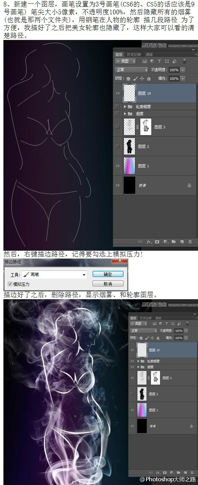The width and height of the screenshot is (198, 485).
Task: Select 图层 tab beside outline sketch
Action: (x=119, y=54)
